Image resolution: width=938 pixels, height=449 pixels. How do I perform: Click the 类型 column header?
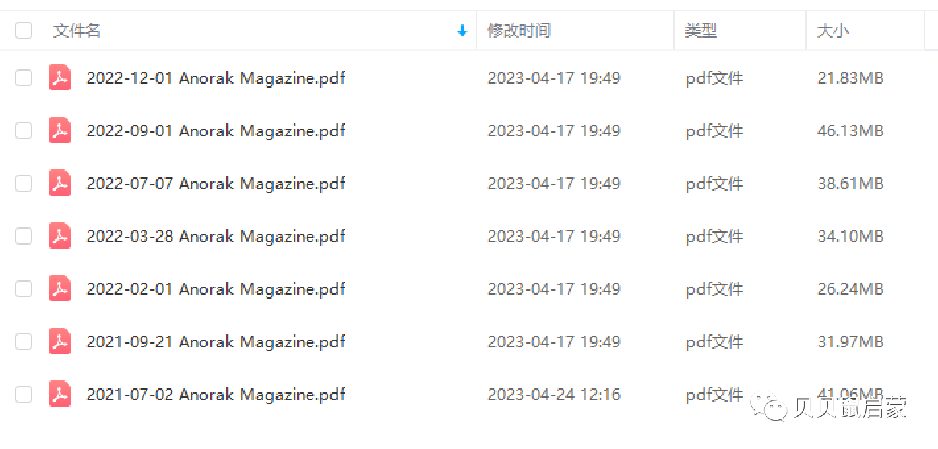pyautogui.click(x=701, y=30)
